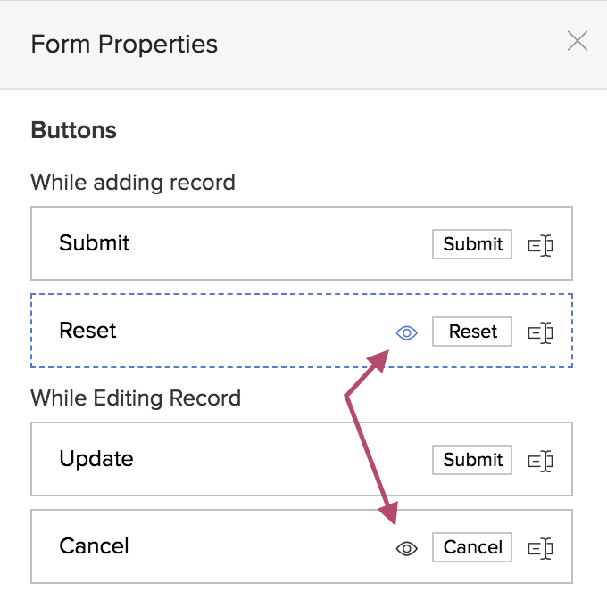Click the rename icon in Reset row
This screenshot has height=615, width=607.
(x=540, y=332)
